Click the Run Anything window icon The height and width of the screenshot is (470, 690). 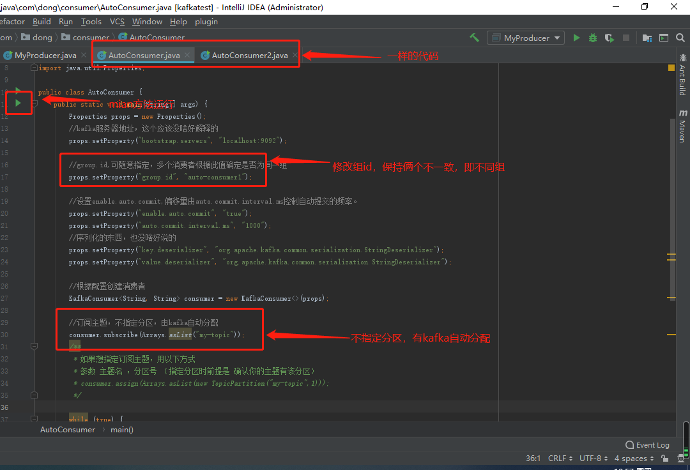tap(664, 38)
